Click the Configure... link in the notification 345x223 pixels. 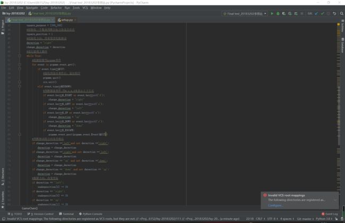[x=275, y=205]
